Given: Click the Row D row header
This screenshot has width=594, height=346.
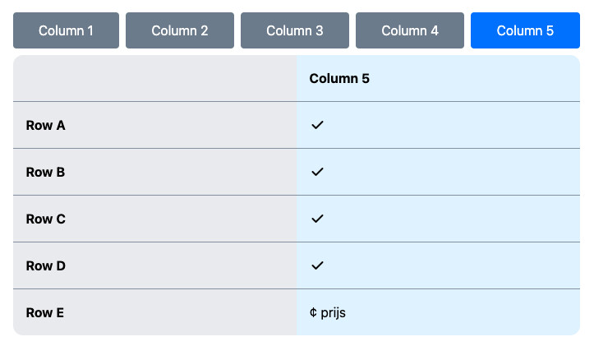Looking at the screenshot, I should [x=45, y=266].
